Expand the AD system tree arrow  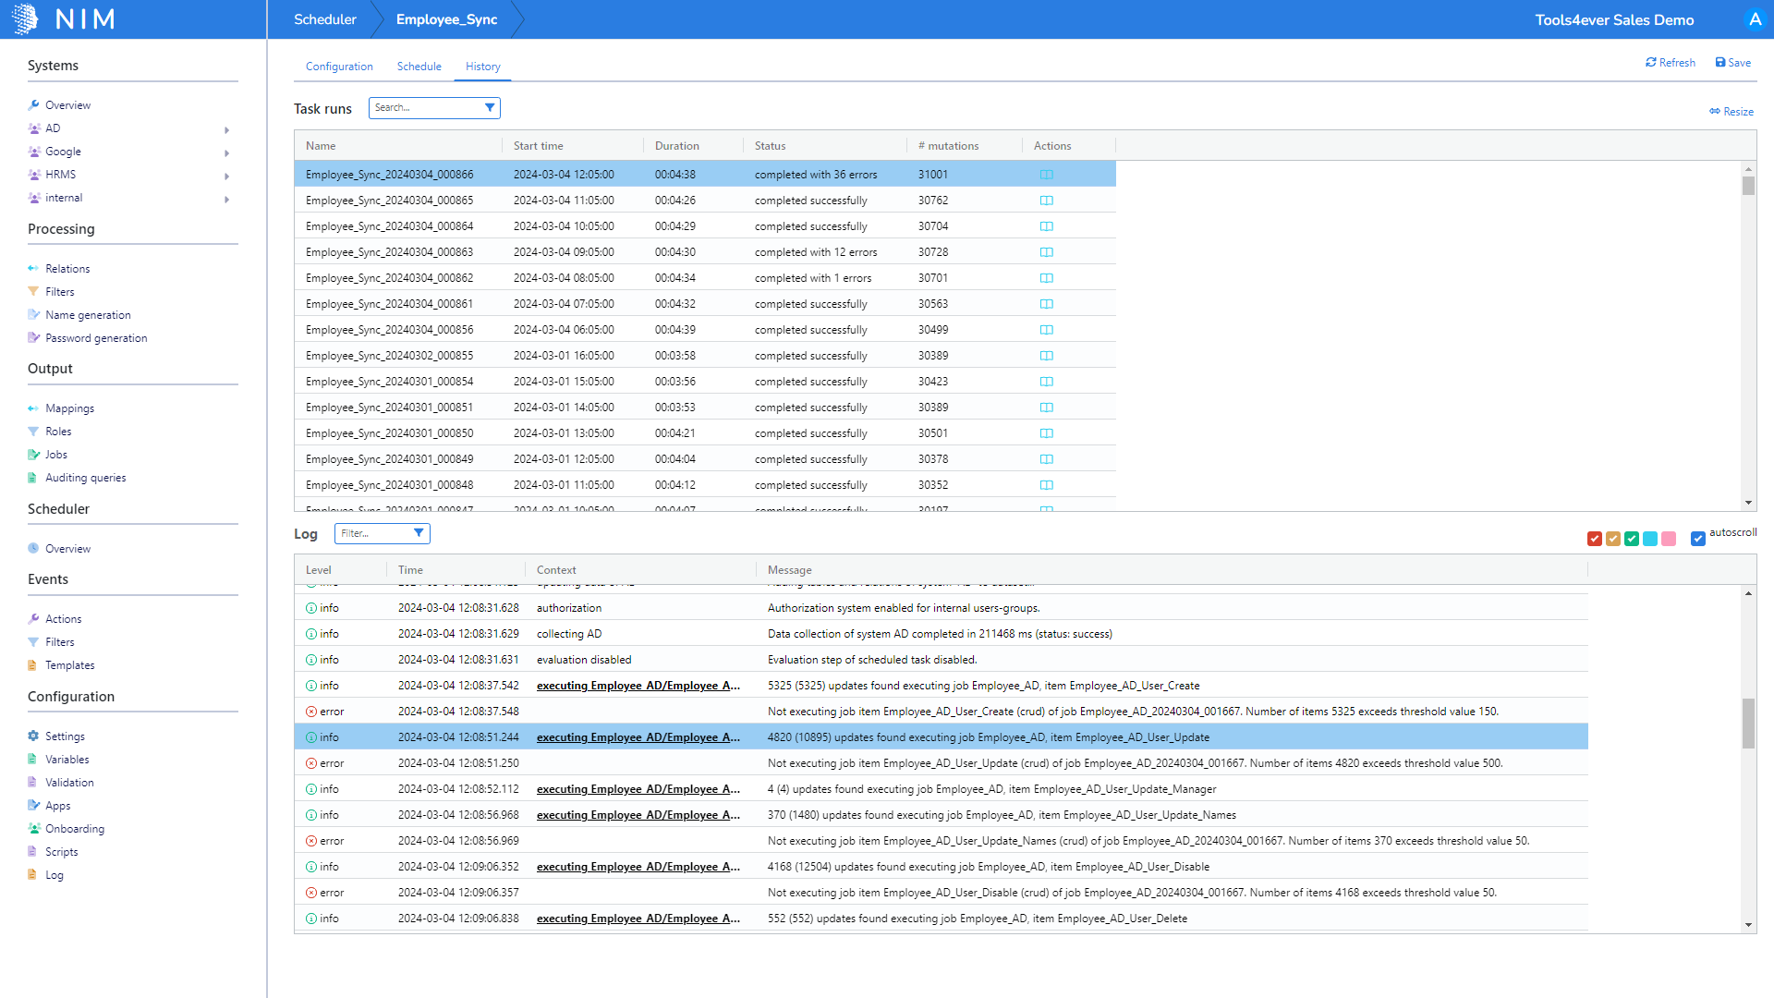click(x=226, y=130)
